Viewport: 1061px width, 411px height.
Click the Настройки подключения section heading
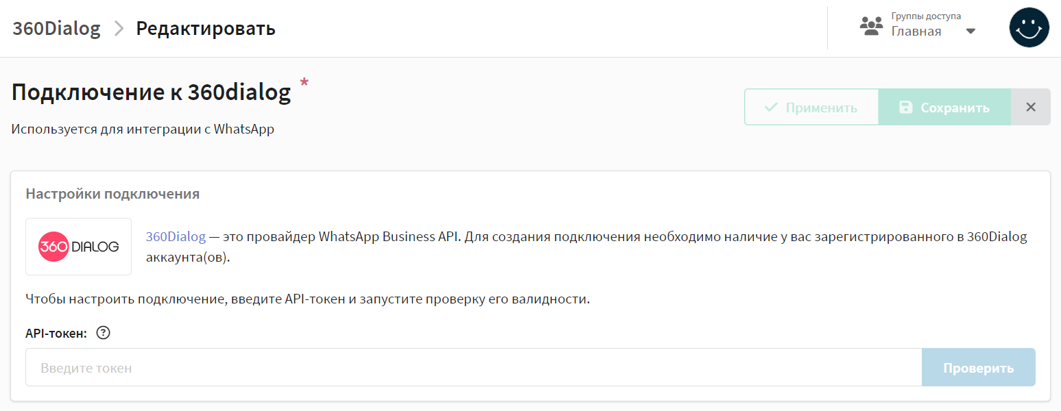(112, 194)
